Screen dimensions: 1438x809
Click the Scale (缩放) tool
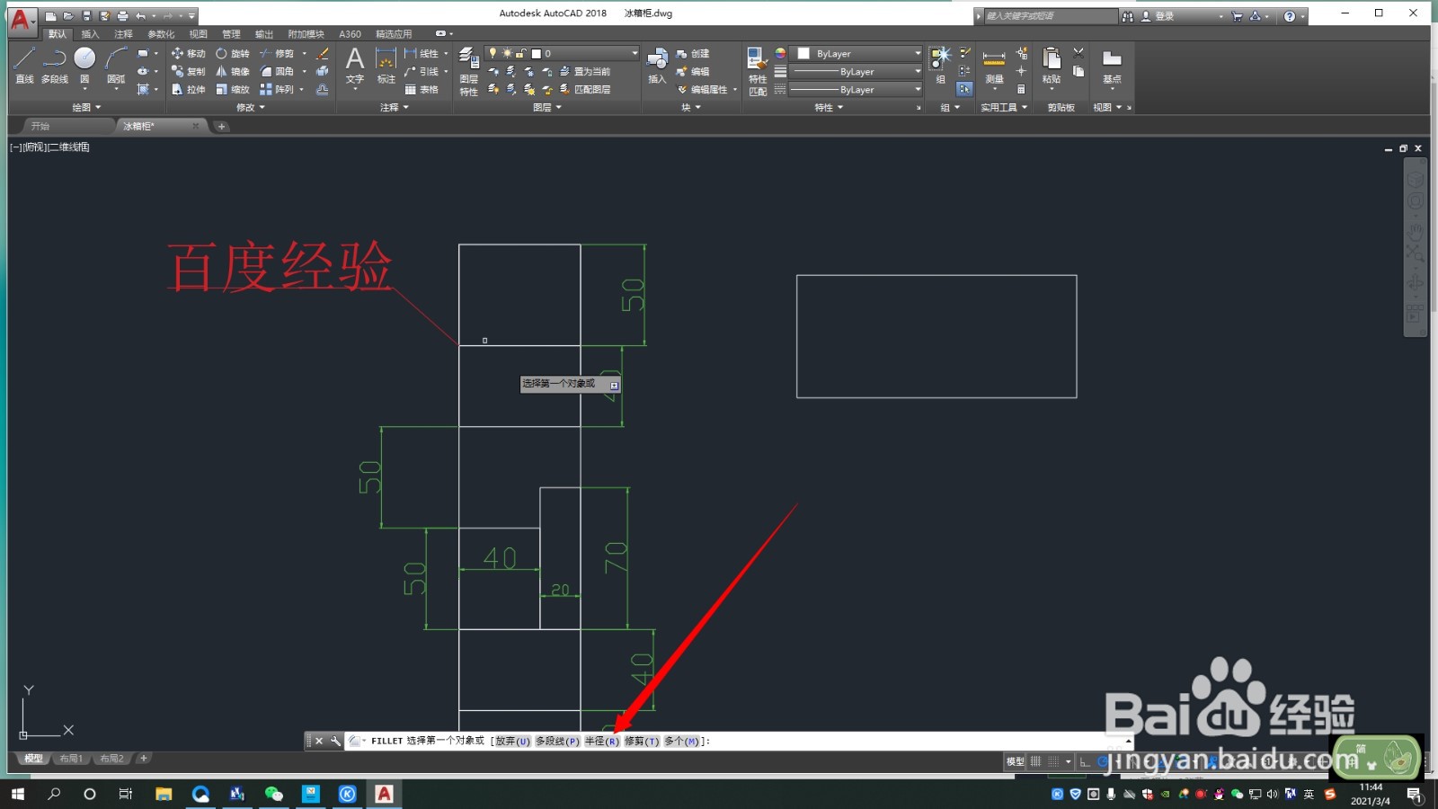click(232, 90)
